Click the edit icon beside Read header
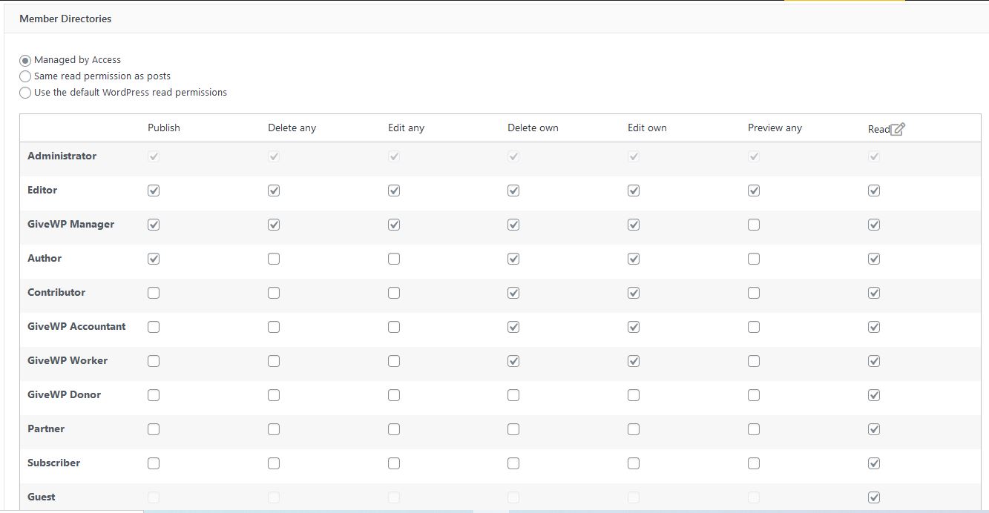989x513 pixels. pos(898,129)
